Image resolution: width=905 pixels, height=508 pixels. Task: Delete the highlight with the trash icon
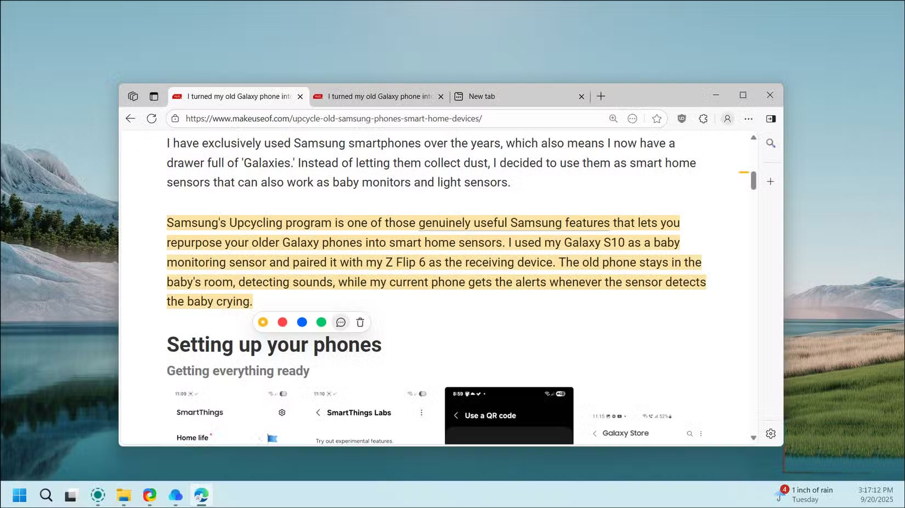coord(360,322)
